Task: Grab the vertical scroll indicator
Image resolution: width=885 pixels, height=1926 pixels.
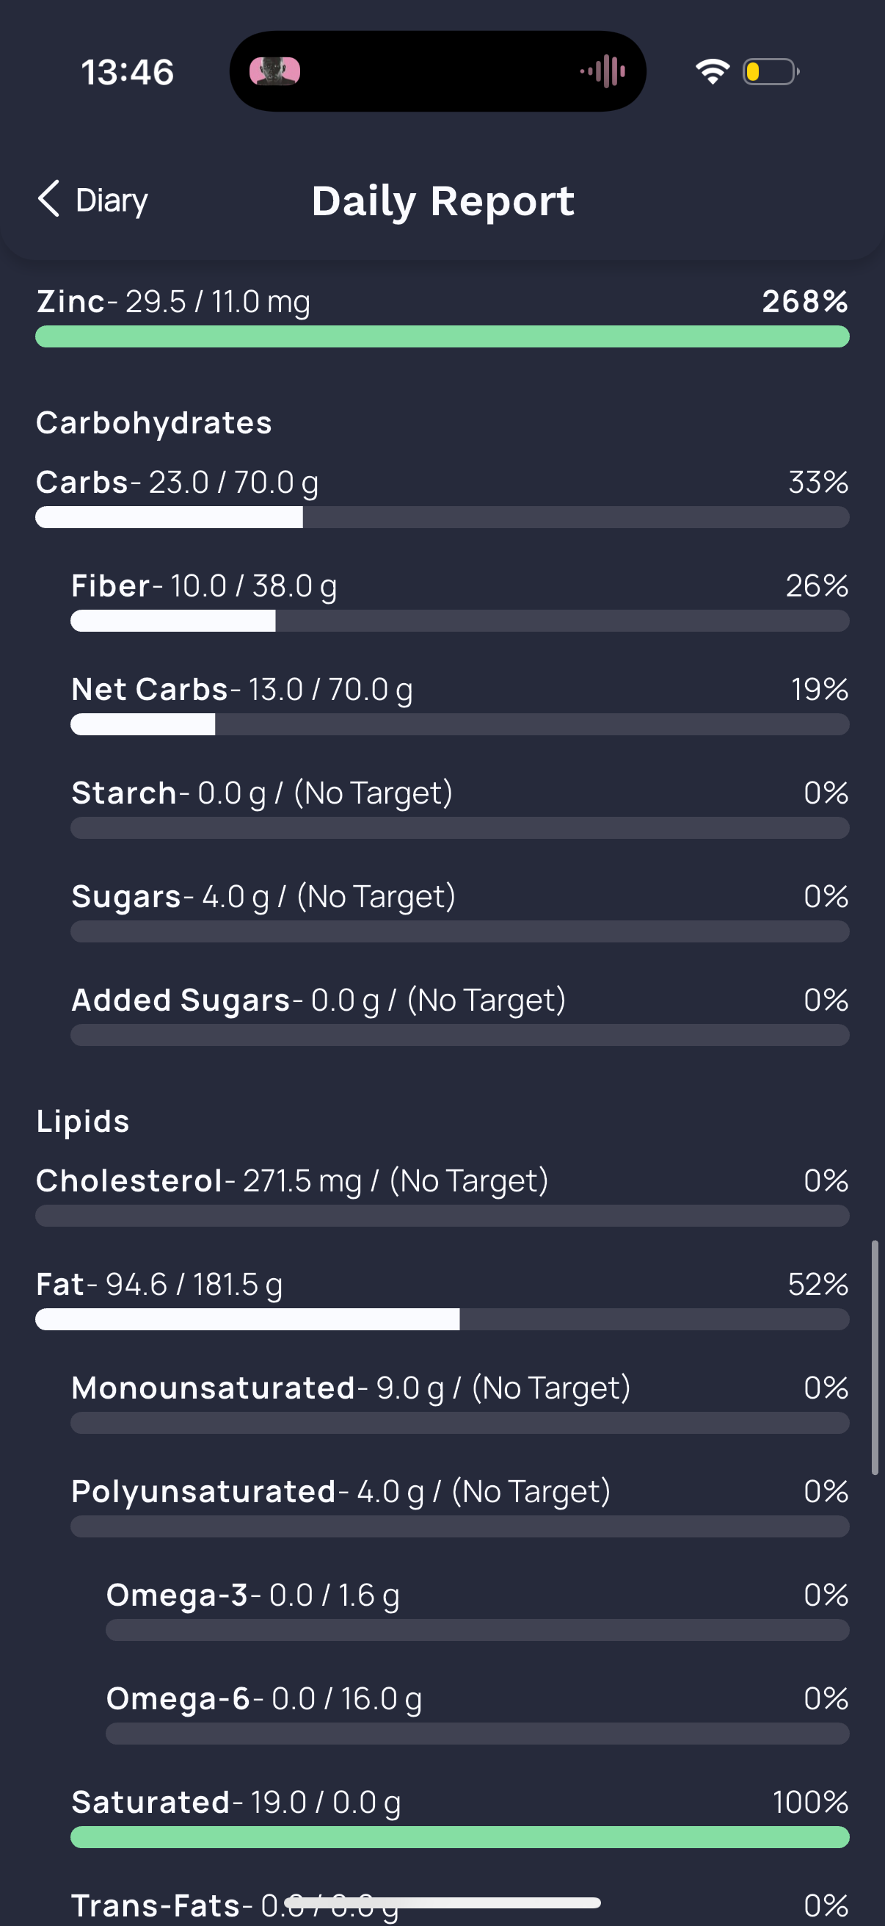Action: 875,1357
